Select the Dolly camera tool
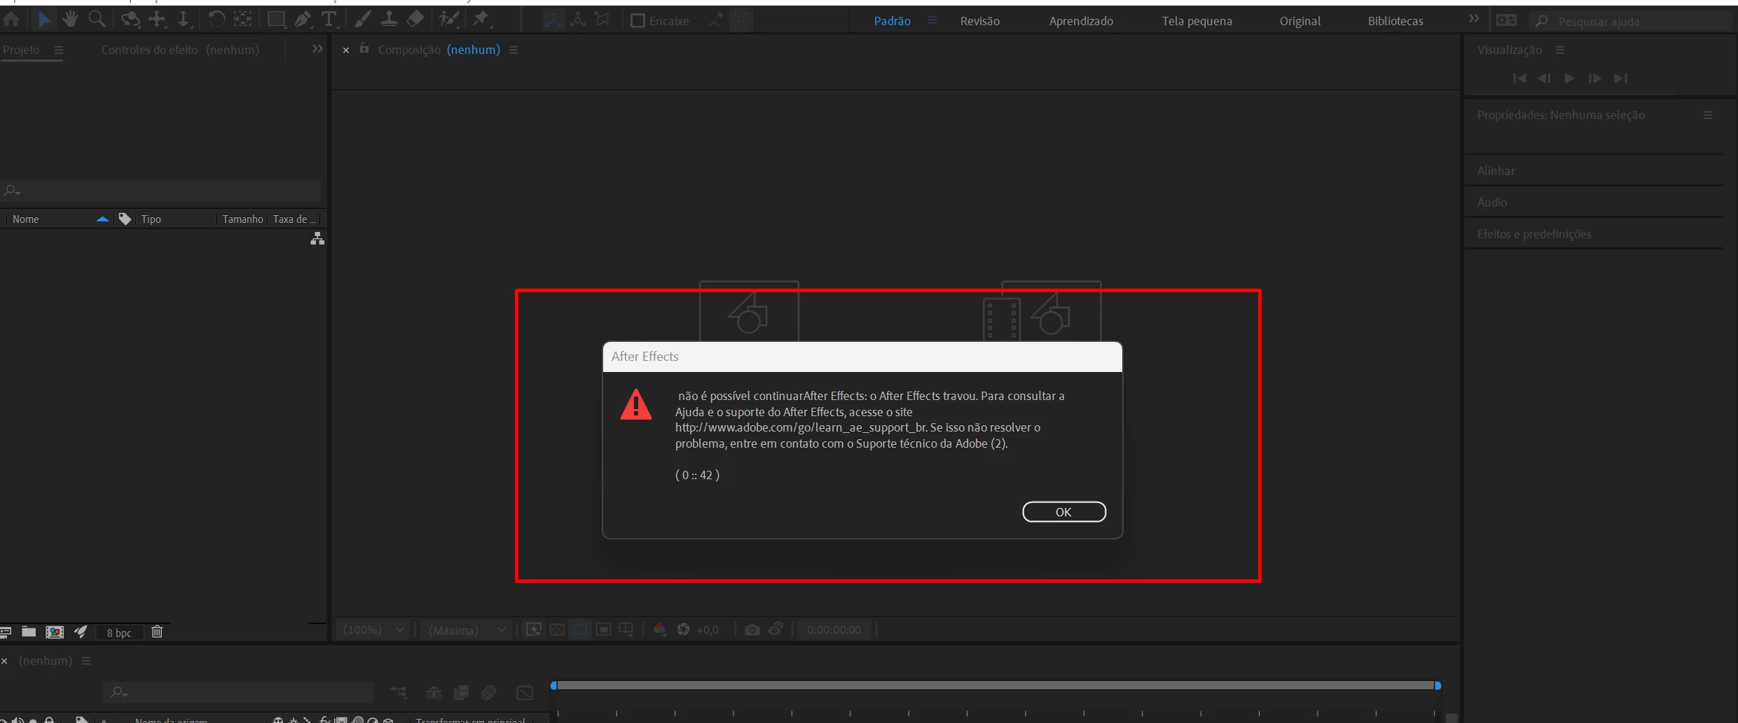1738x723 pixels. tap(183, 20)
